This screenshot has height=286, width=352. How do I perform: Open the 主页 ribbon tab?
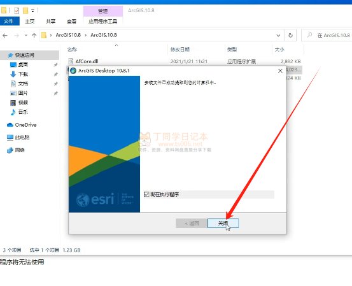click(x=30, y=22)
